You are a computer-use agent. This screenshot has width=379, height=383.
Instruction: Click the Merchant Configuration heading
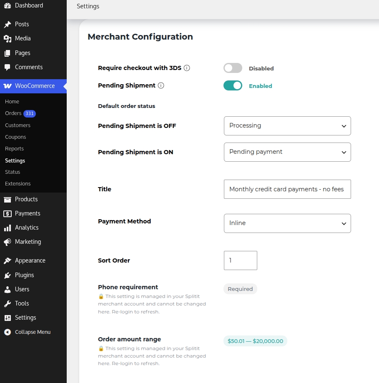[140, 37]
